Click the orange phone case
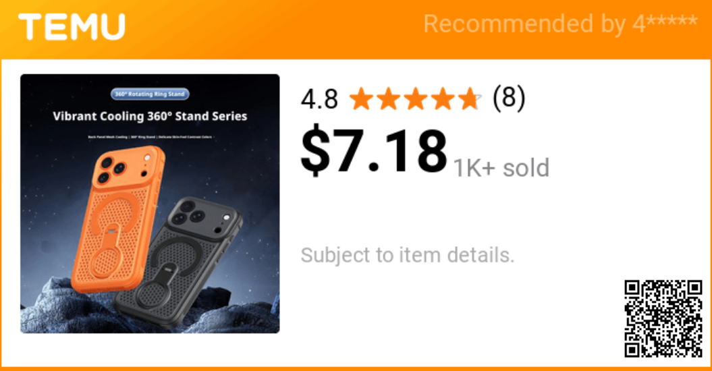The height and width of the screenshot is (371, 712). [x=119, y=219]
